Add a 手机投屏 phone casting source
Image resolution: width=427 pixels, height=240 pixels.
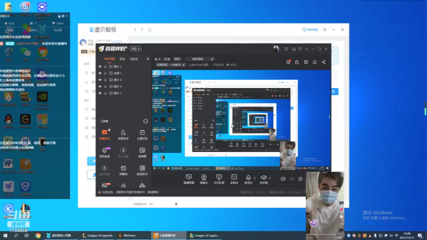[219, 179]
